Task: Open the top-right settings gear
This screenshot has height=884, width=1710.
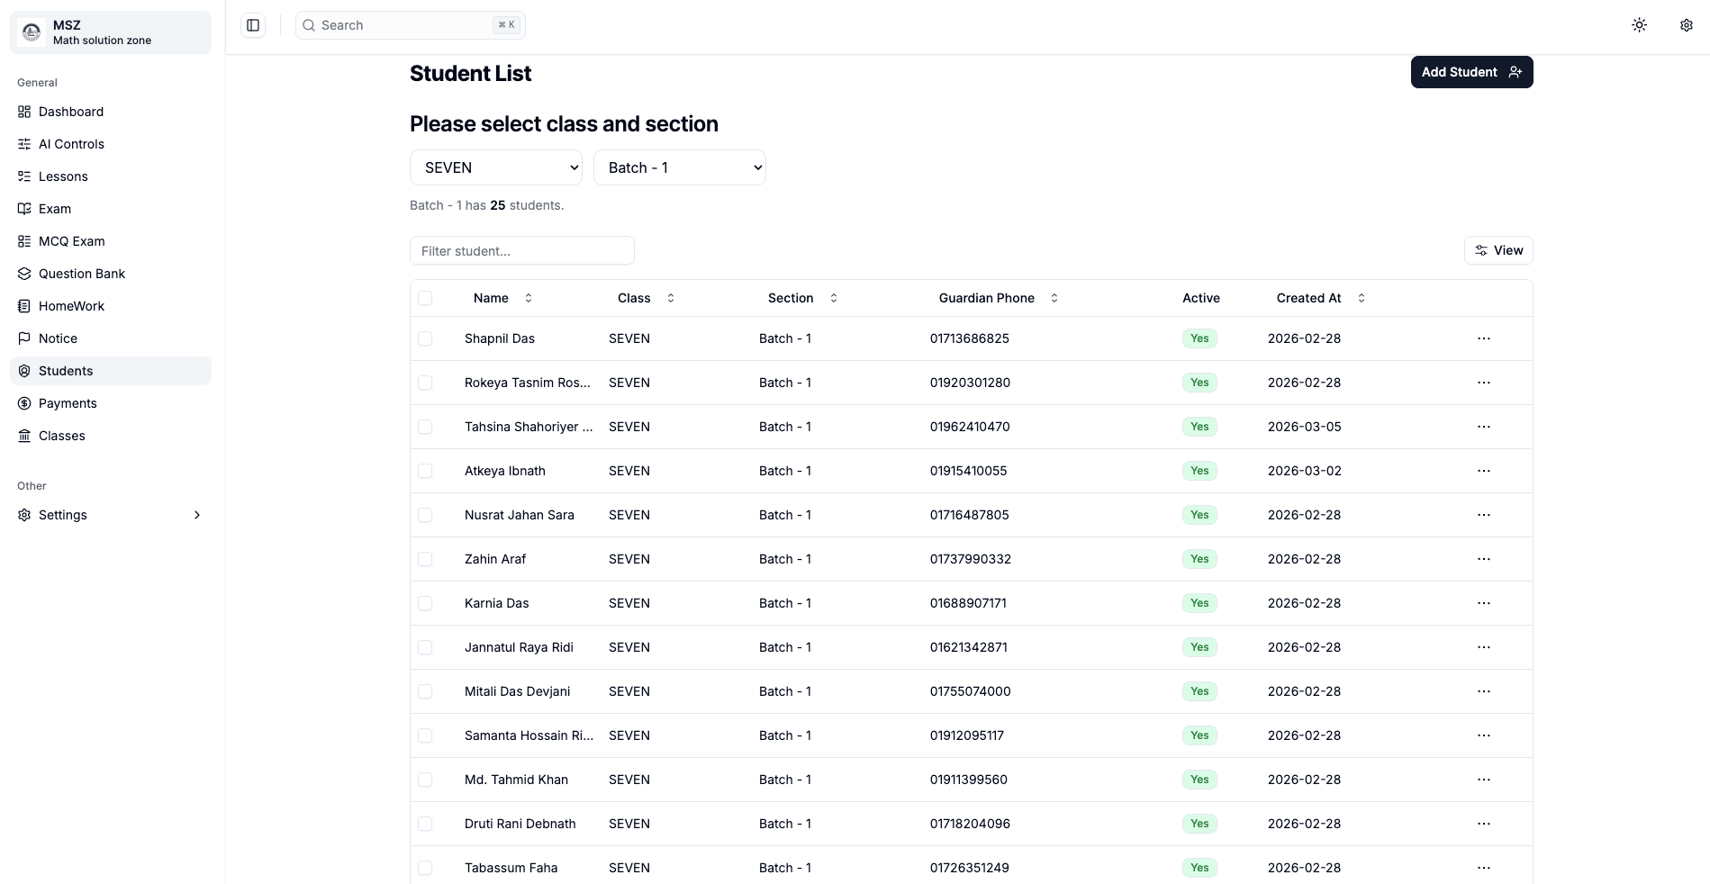Action: tap(1686, 25)
